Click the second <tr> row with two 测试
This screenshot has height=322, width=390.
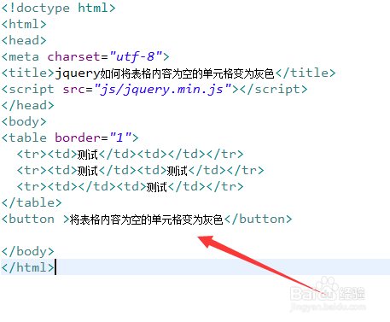[x=140, y=171]
